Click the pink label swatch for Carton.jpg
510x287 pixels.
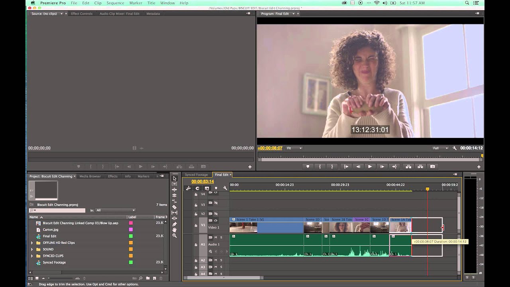(131, 230)
